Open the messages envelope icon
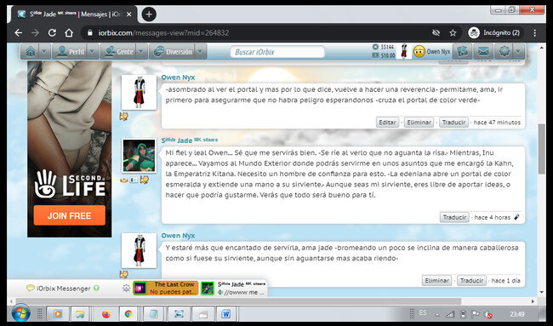Viewport: 553px width, 326px height. point(483,52)
